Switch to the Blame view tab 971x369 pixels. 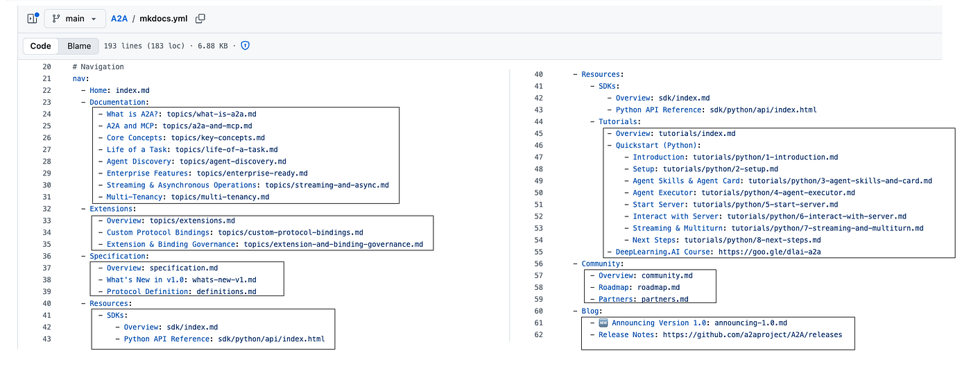tap(79, 46)
